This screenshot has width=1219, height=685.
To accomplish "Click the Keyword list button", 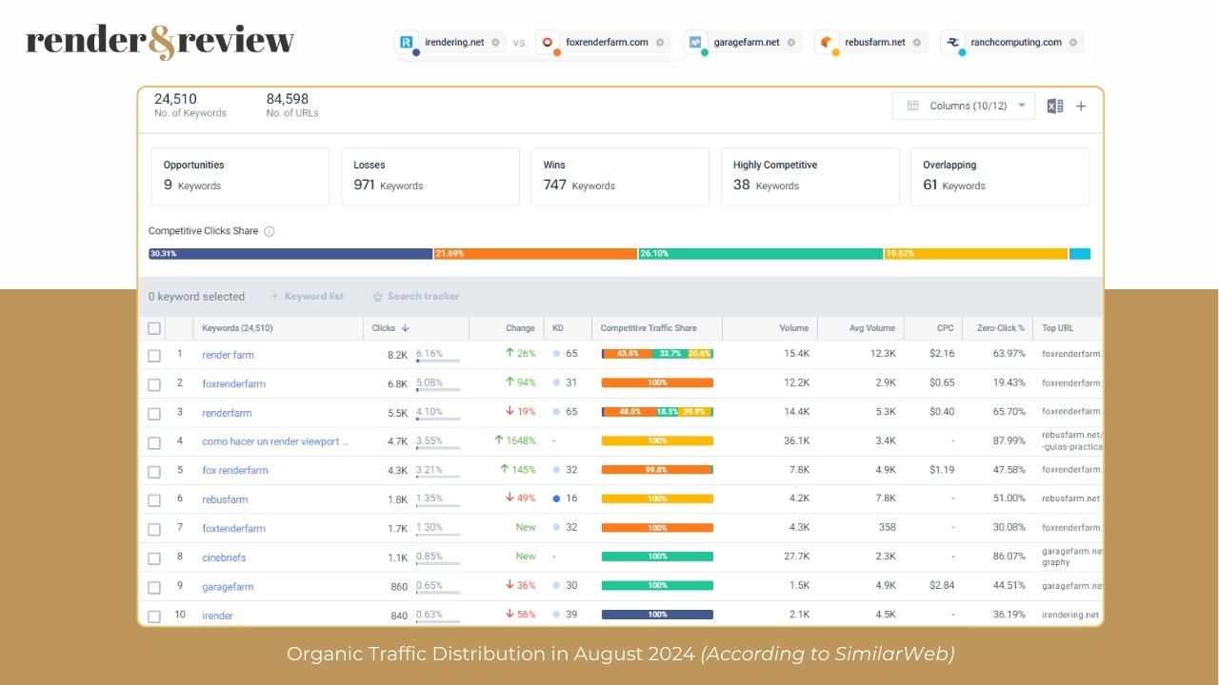I will [x=307, y=297].
